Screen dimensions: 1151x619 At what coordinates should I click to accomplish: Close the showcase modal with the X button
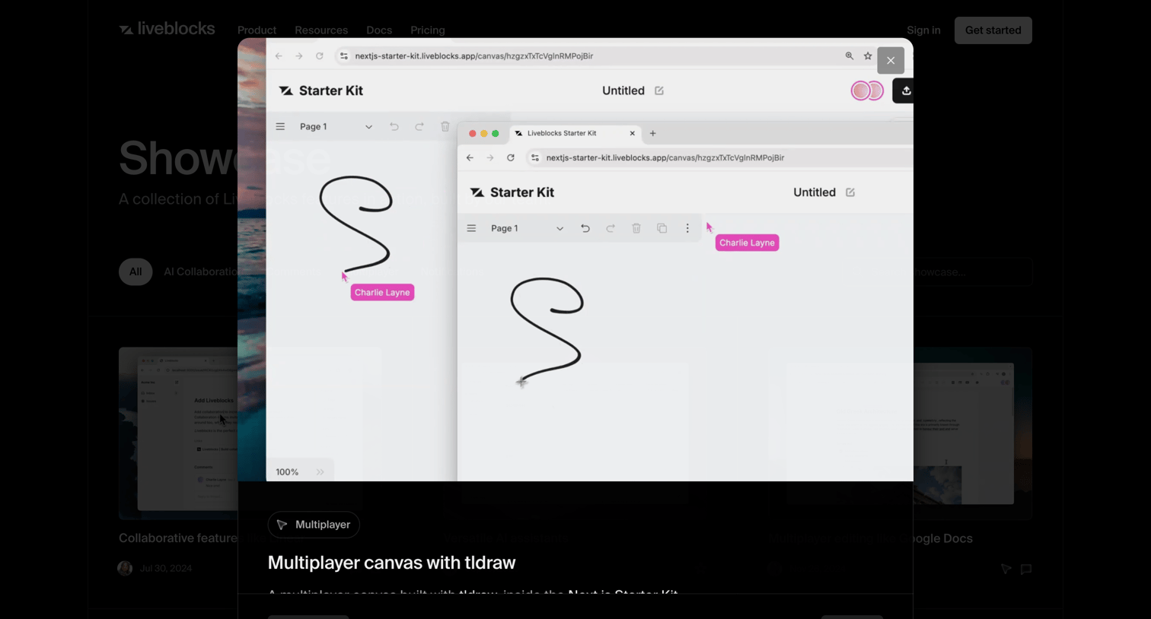coord(891,60)
